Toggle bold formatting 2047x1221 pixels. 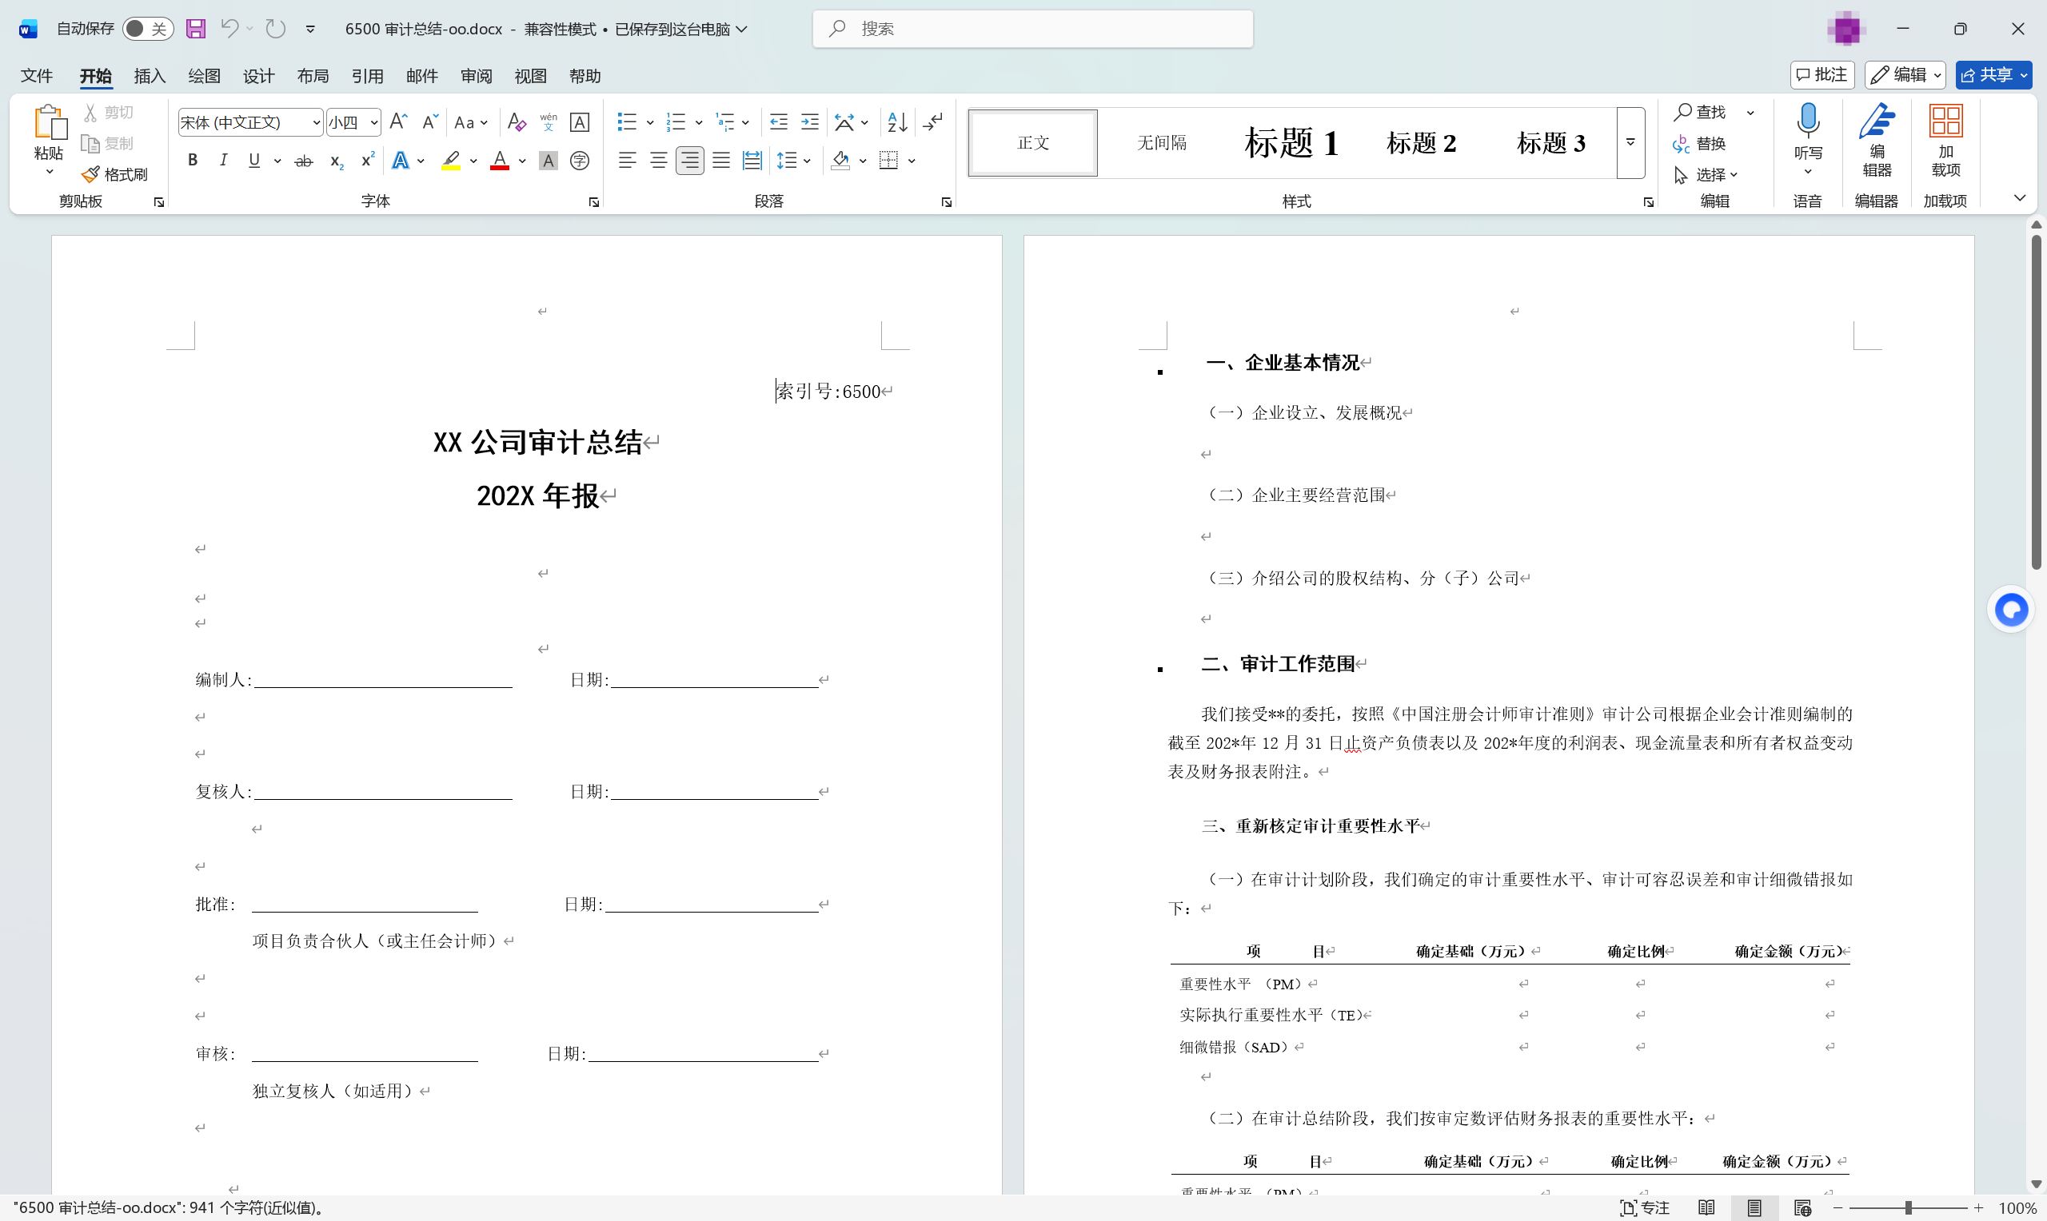click(x=192, y=161)
